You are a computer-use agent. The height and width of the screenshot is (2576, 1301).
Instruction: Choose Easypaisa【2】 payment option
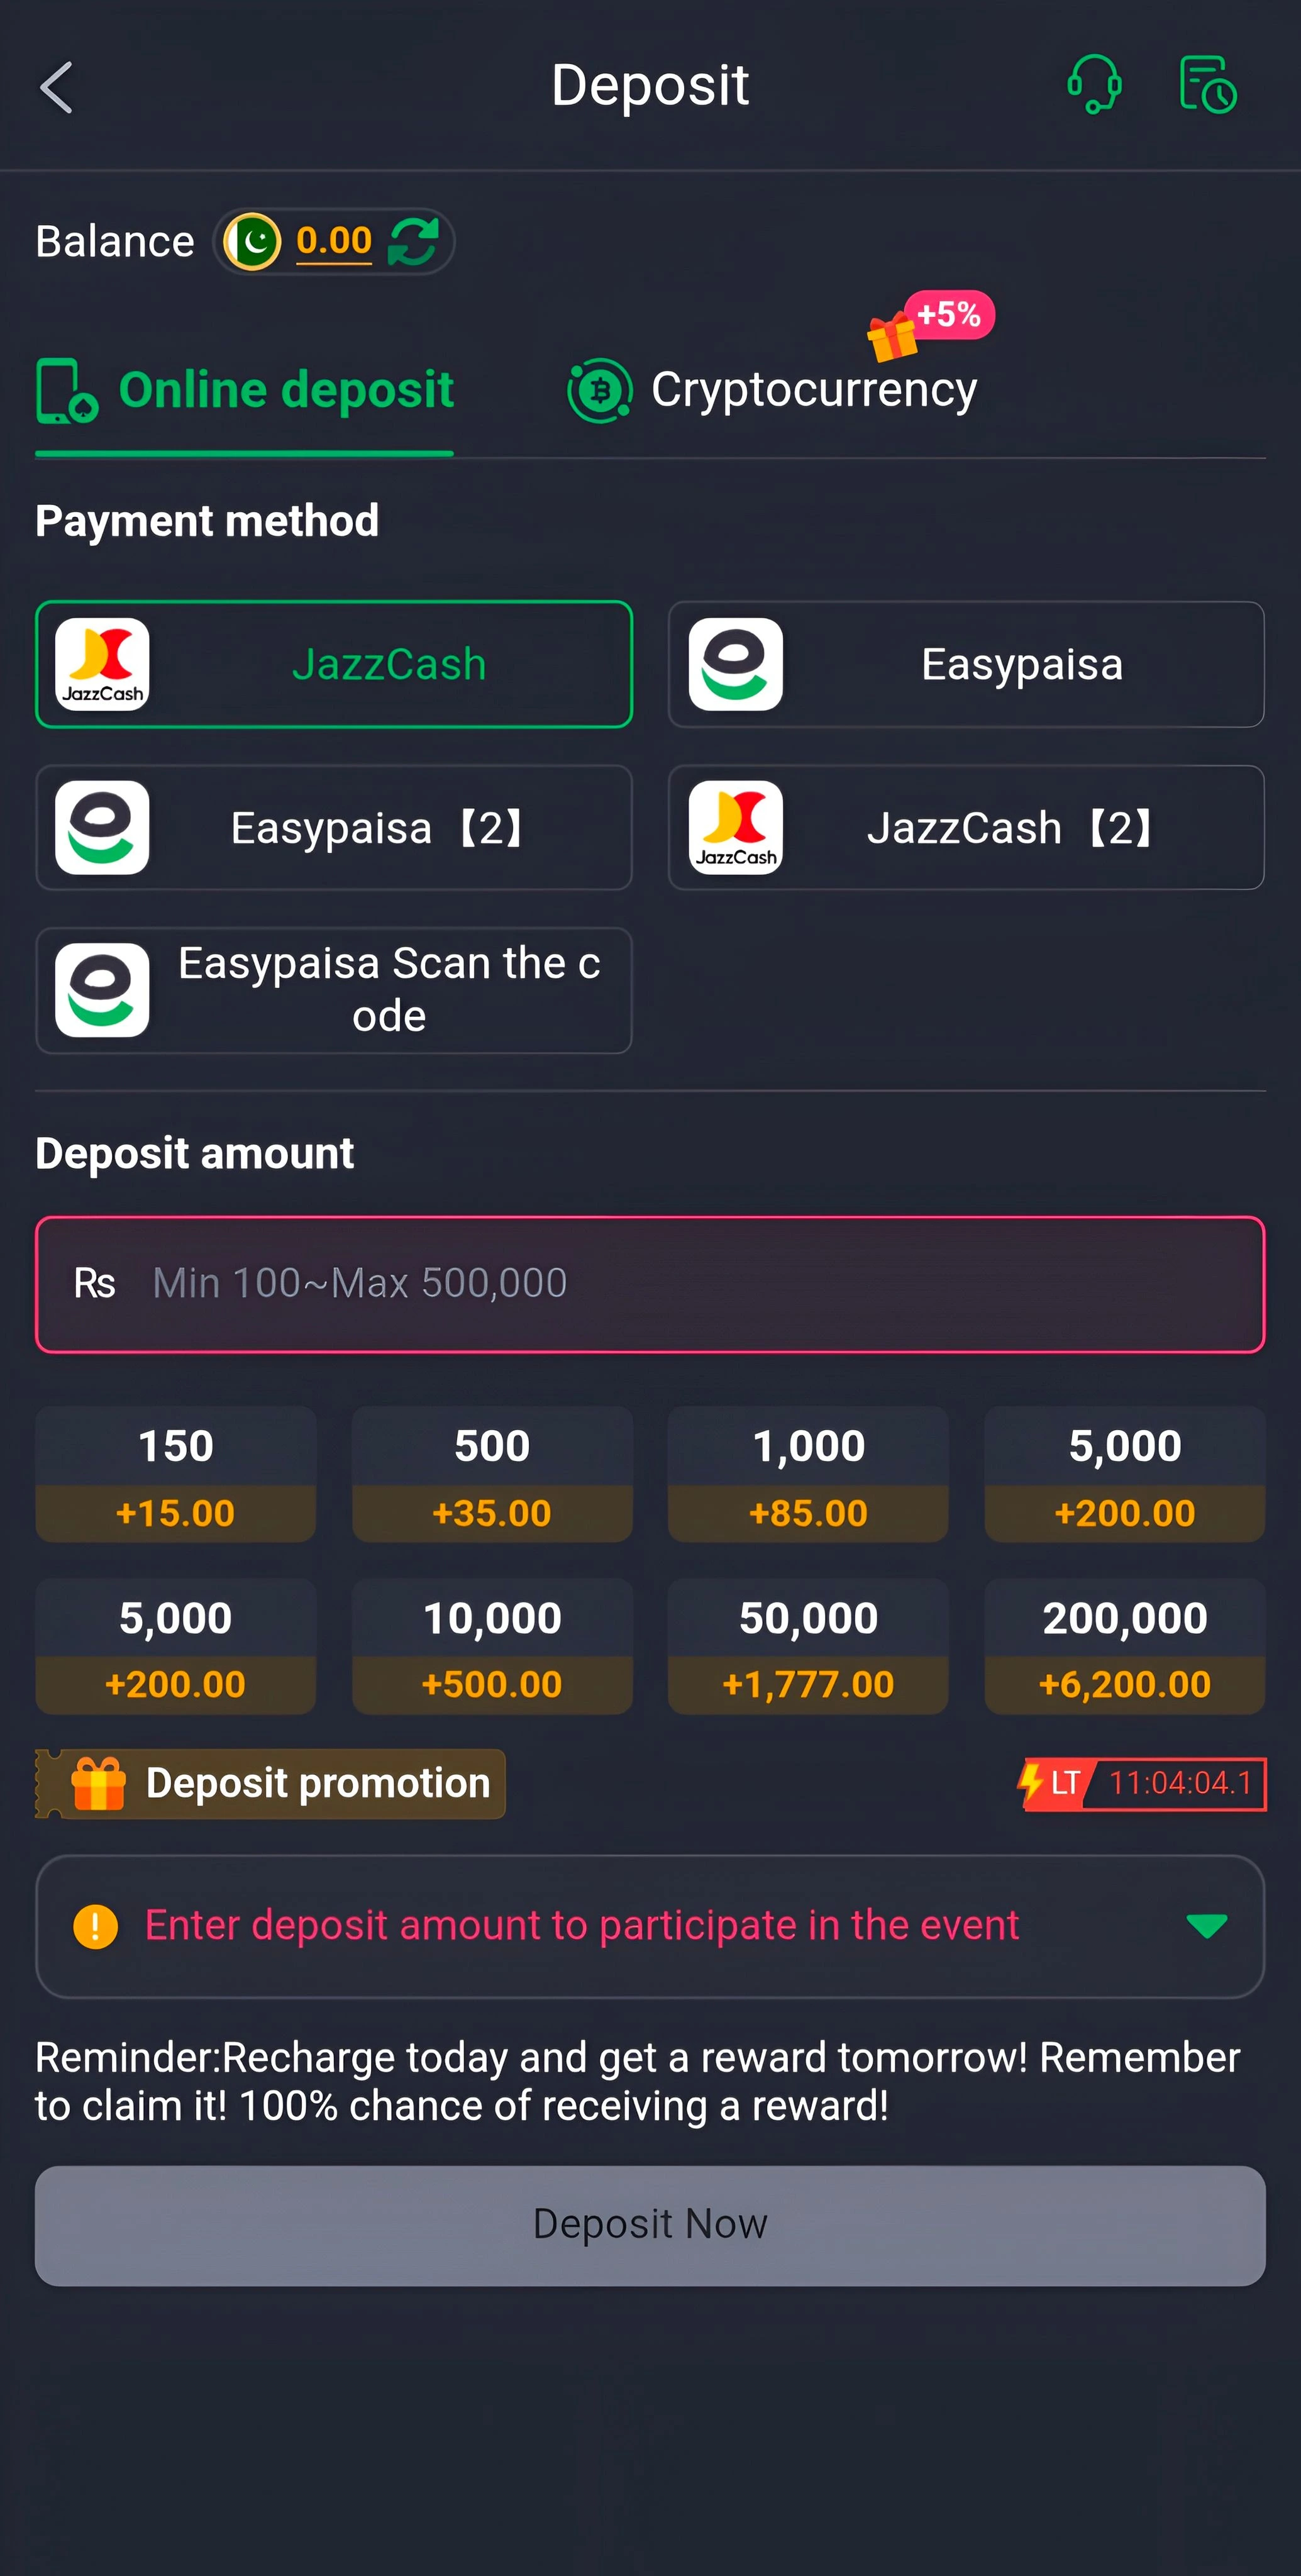[334, 828]
